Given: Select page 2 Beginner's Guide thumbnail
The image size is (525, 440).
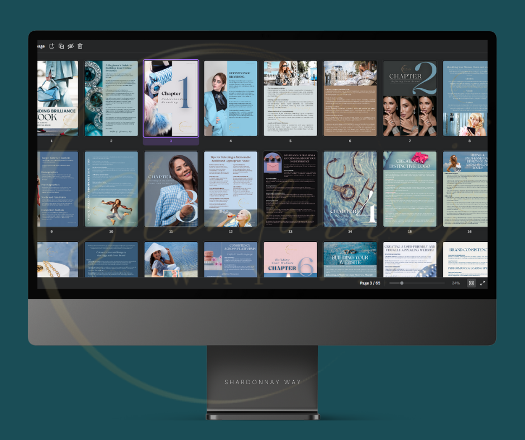Looking at the screenshot, I should pos(111,98).
